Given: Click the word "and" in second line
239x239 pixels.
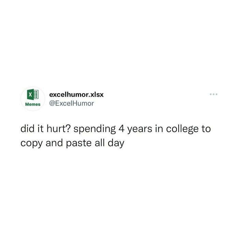Looking at the screenshot, I should (x=54, y=143).
